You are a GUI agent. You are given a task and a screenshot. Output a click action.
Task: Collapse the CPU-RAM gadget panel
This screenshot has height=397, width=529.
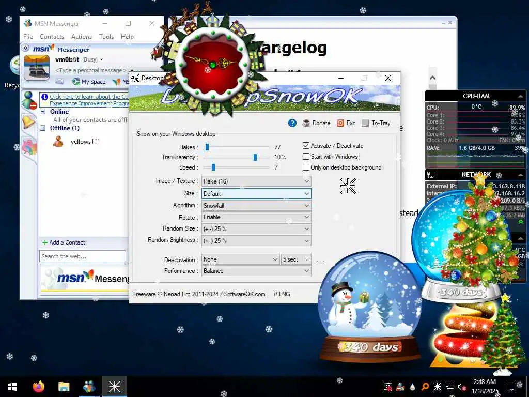pyautogui.click(x=521, y=96)
